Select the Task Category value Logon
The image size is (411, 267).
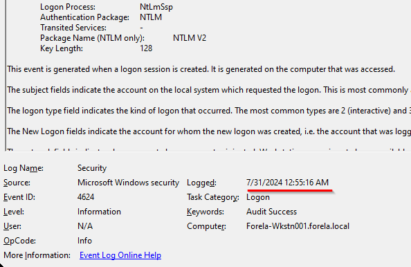pyautogui.click(x=258, y=197)
